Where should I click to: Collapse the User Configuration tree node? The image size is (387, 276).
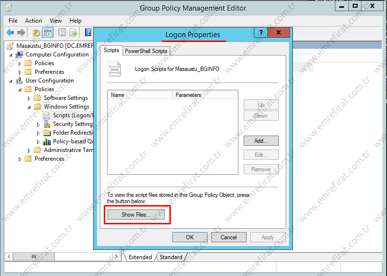click(x=11, y=81)
